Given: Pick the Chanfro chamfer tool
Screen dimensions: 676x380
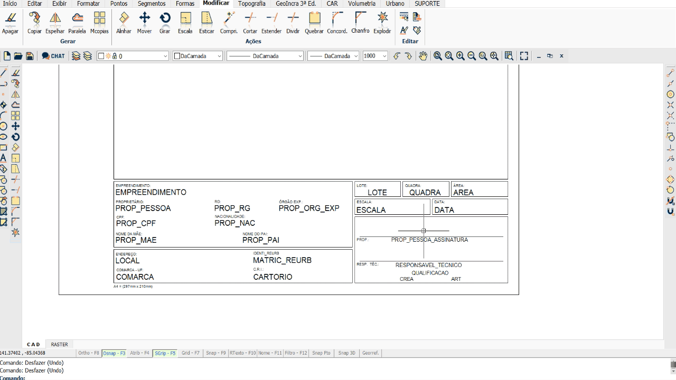Looking at the screenshot, I should [x=360, y=23].
